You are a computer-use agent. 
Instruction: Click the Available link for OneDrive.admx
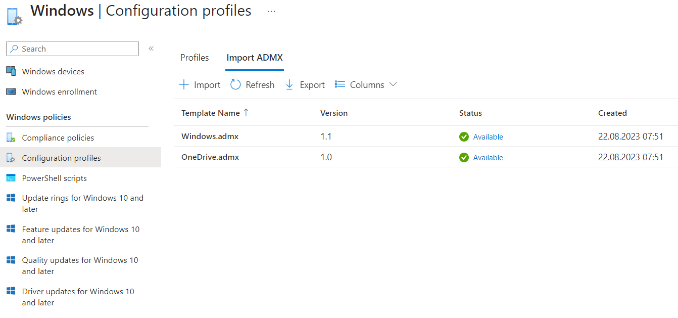(488, 157)
